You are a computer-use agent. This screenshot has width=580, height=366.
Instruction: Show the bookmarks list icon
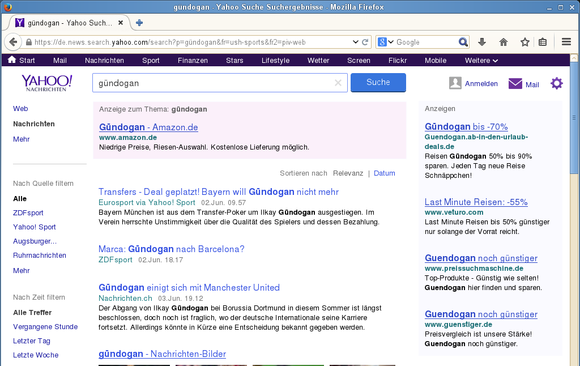[x=543, y=42]
